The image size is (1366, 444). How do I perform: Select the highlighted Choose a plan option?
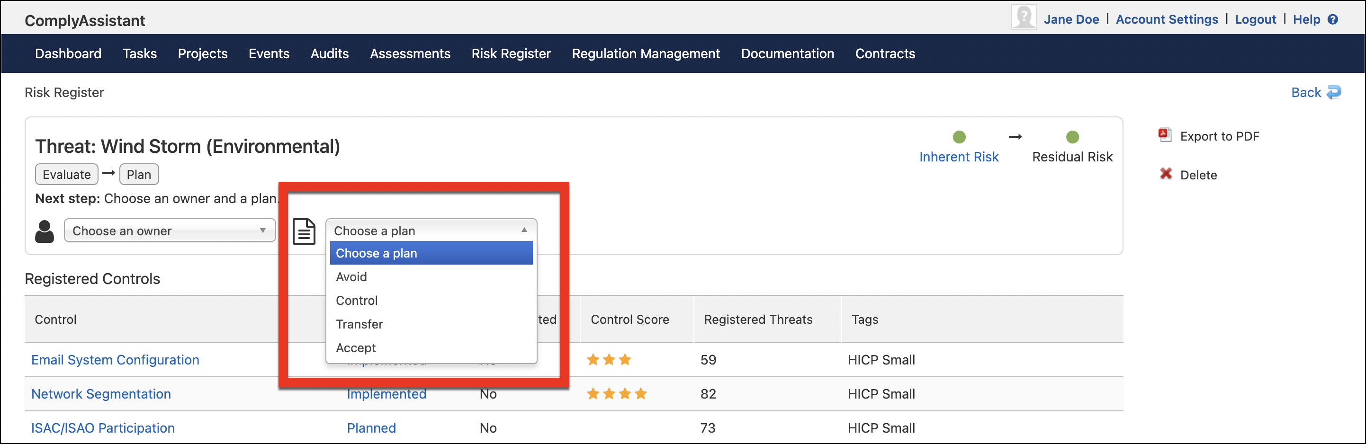431,253
